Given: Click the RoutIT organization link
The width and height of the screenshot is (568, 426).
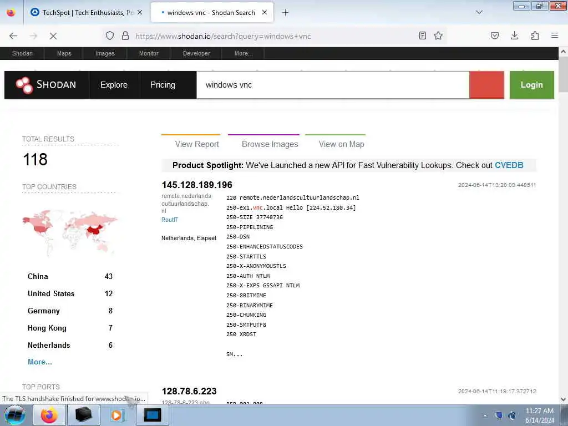Looking at the screenshot, I should click(170, 220).
